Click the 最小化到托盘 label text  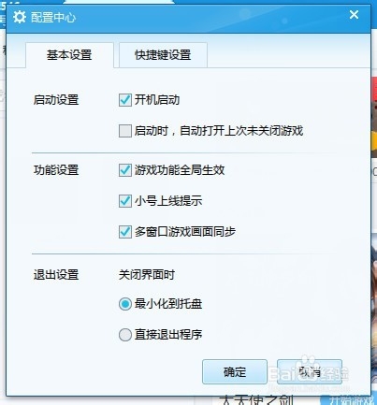click(168, 304)
